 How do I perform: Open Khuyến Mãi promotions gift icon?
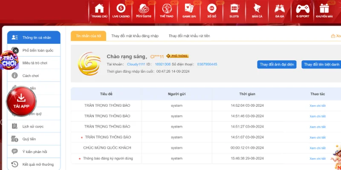coord(324,11)
